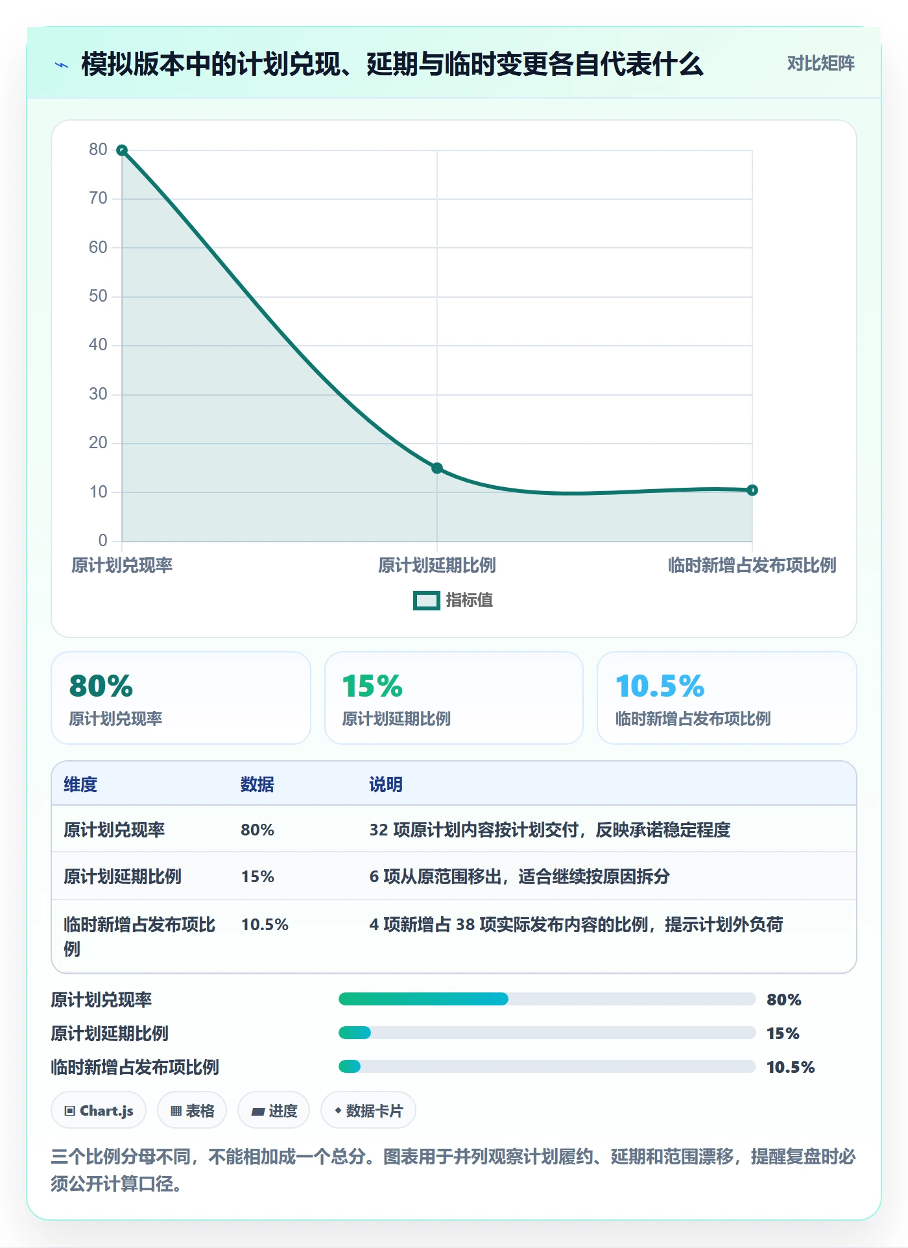Select the 临时新增占发布项比例 data point on the chart
Screen dimensions: 908x1248
pyautogui.click(x=752, y=490)
